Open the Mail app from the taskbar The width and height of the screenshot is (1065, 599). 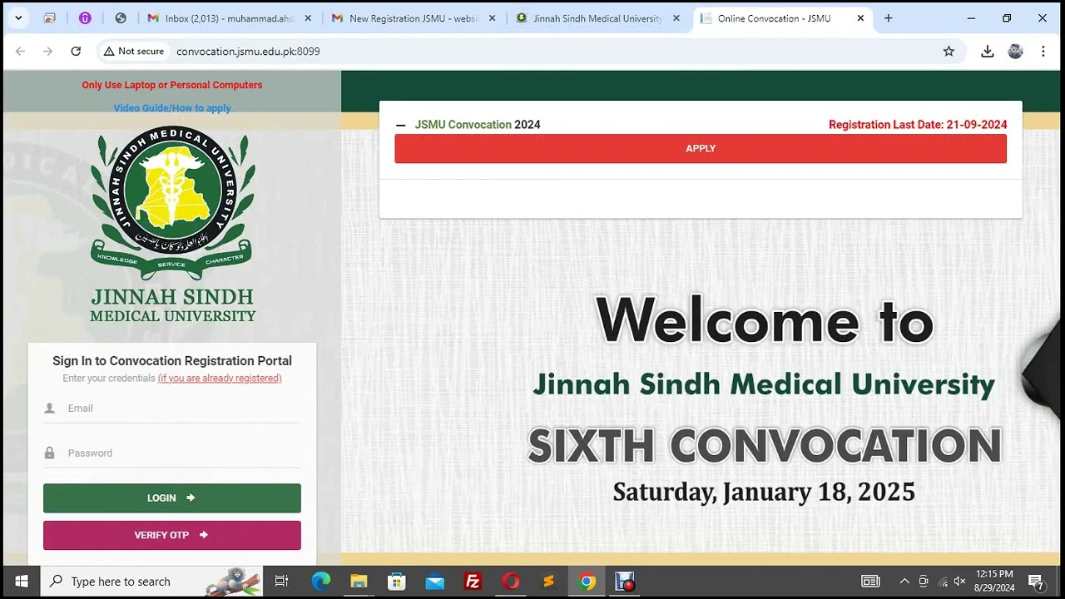click(x=435, y=582)
